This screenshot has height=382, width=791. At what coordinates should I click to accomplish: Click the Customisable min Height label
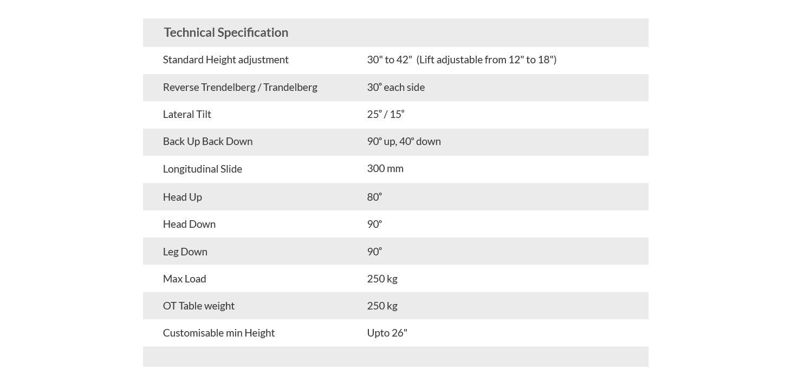click(218, 333)
